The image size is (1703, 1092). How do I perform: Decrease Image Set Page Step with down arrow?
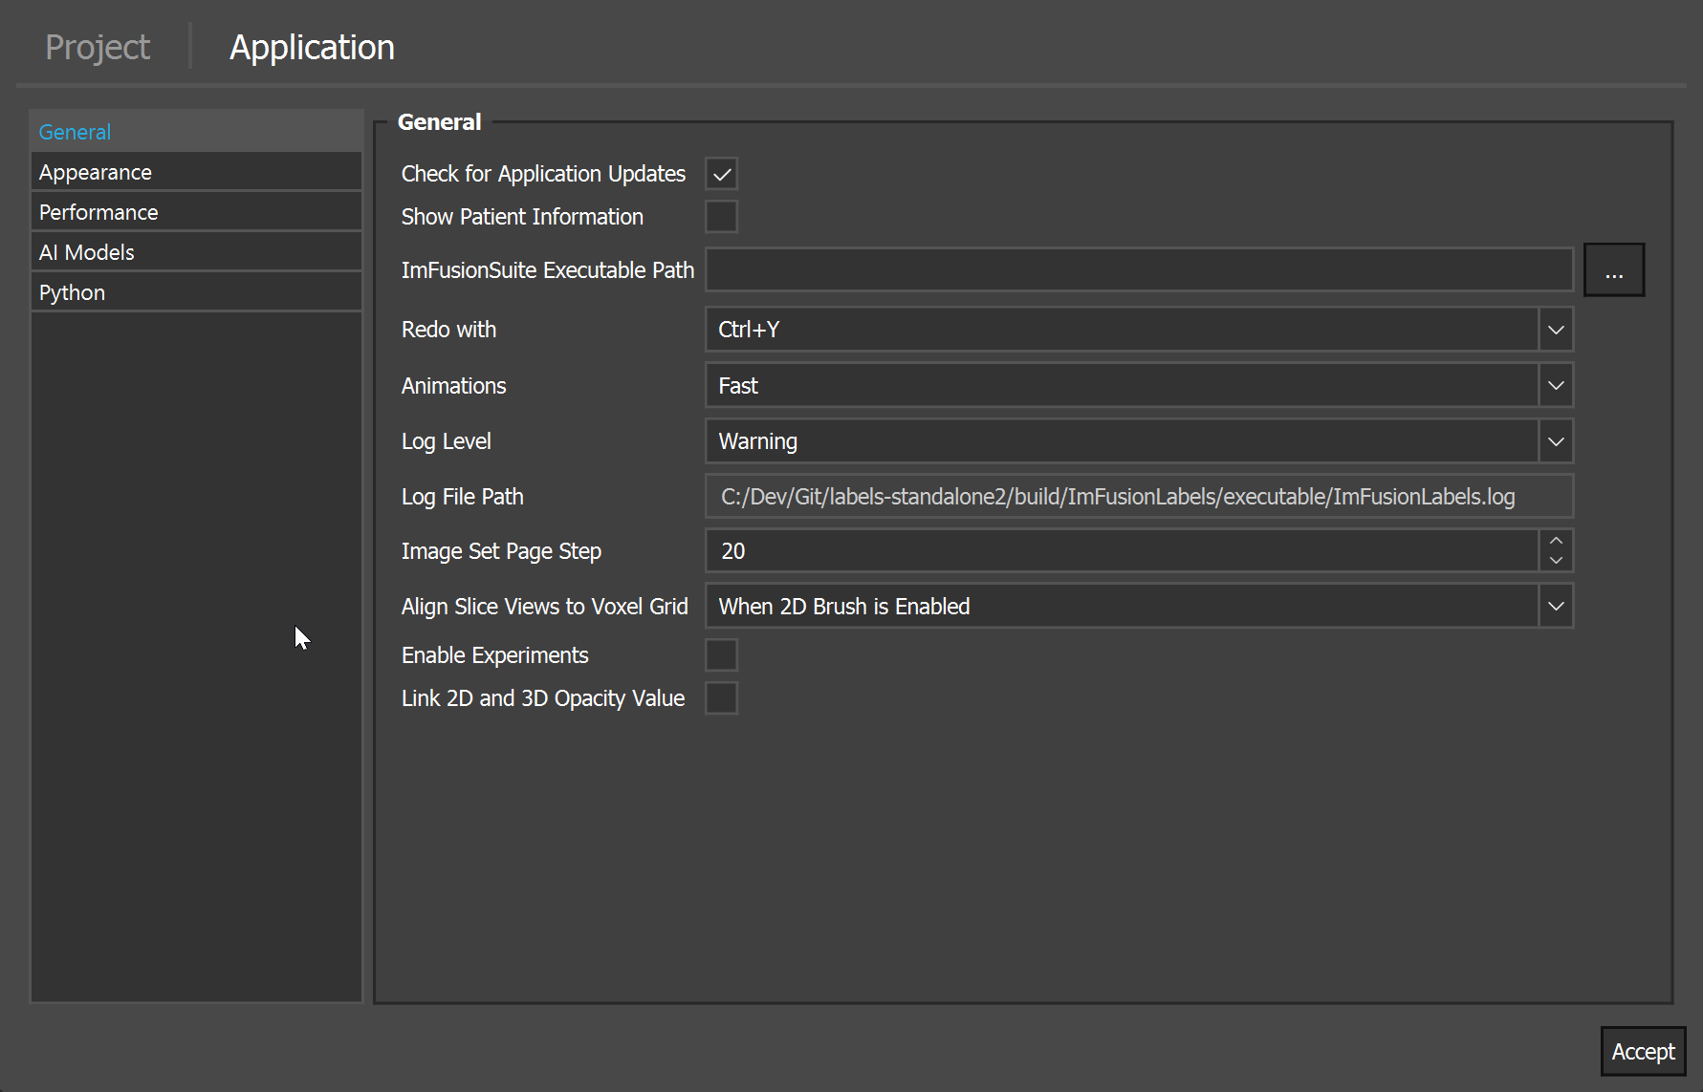[1556, 562]
